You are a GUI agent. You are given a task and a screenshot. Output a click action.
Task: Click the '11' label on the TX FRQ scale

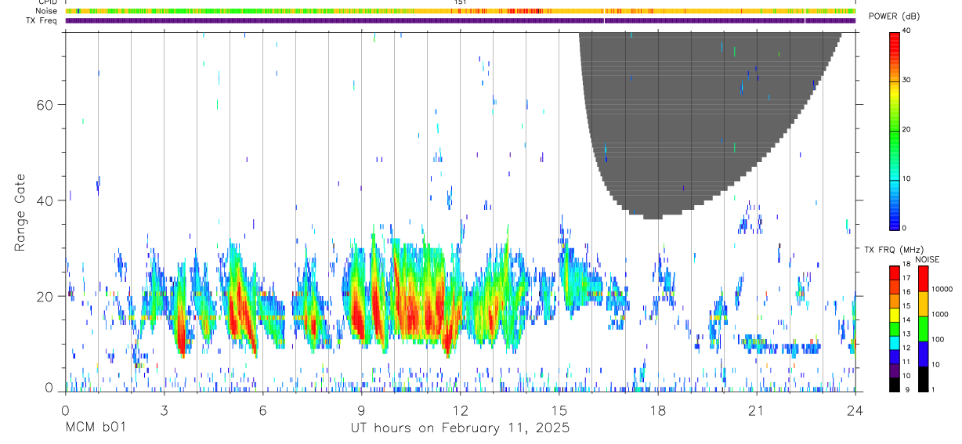[x=907, y=363]
